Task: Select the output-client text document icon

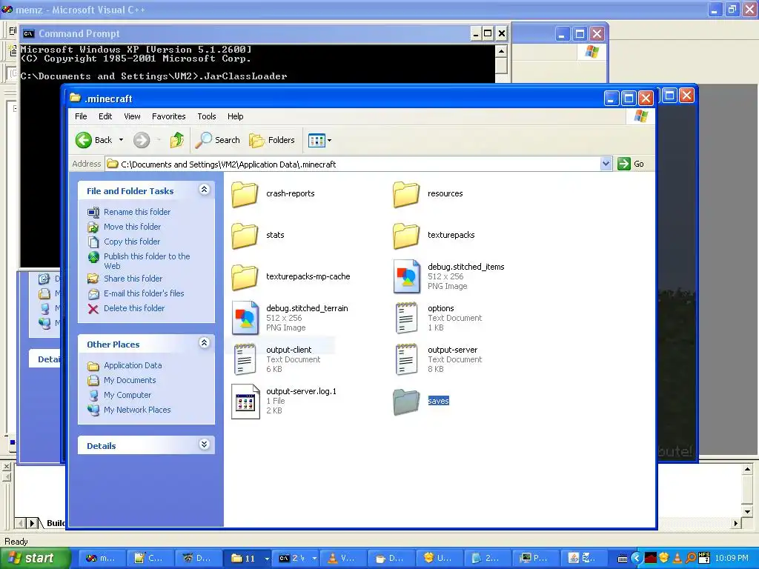Action: click(245, 359)
